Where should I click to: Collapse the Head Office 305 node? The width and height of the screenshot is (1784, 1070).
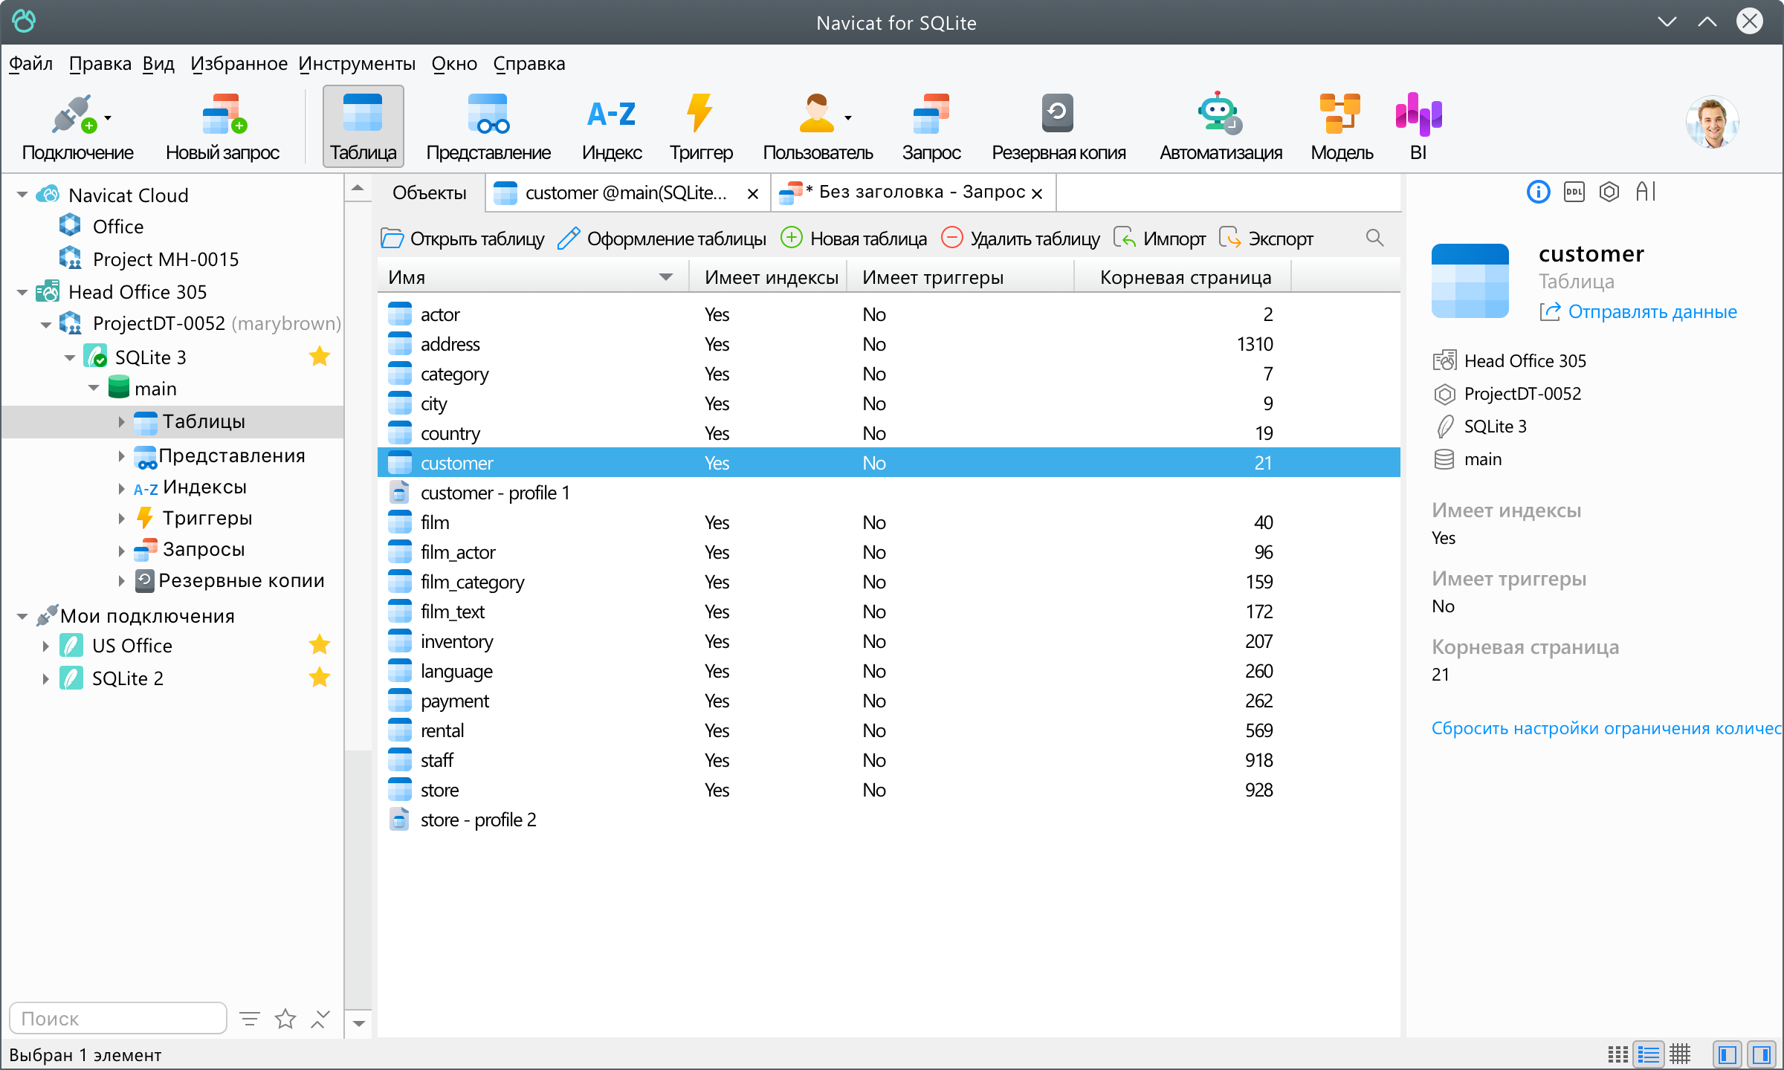point(22,292)
